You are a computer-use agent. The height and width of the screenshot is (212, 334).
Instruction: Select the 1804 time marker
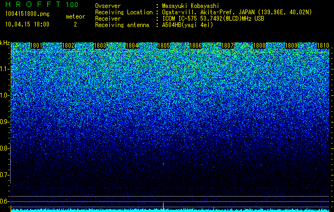tap(132, 46)
